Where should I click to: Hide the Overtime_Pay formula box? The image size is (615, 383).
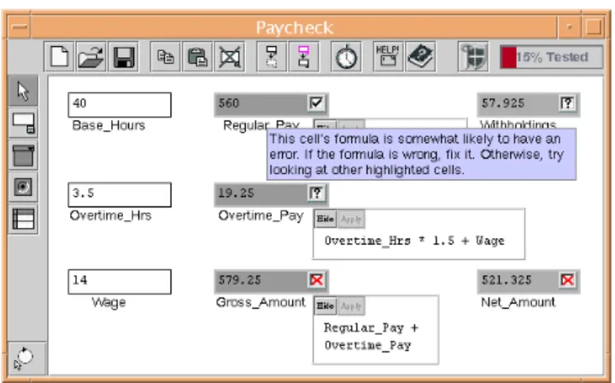point(325,219)
